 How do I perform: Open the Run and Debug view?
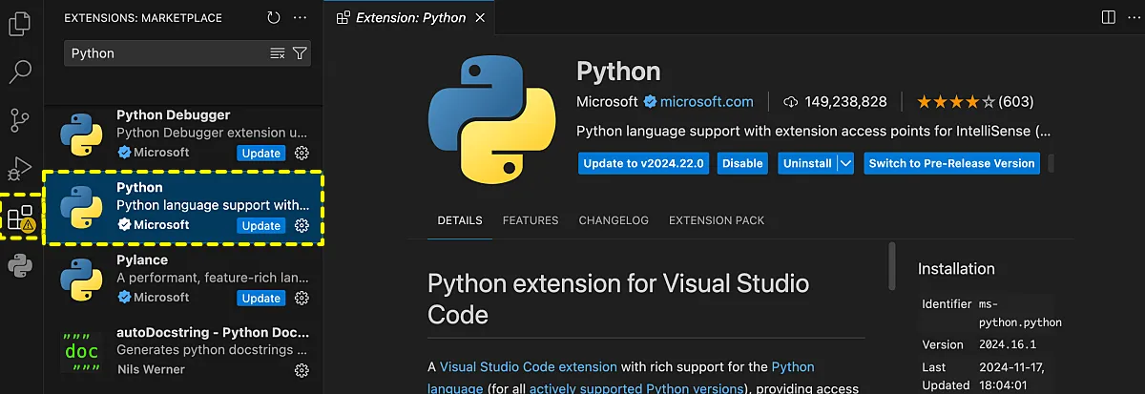(19, 170)
